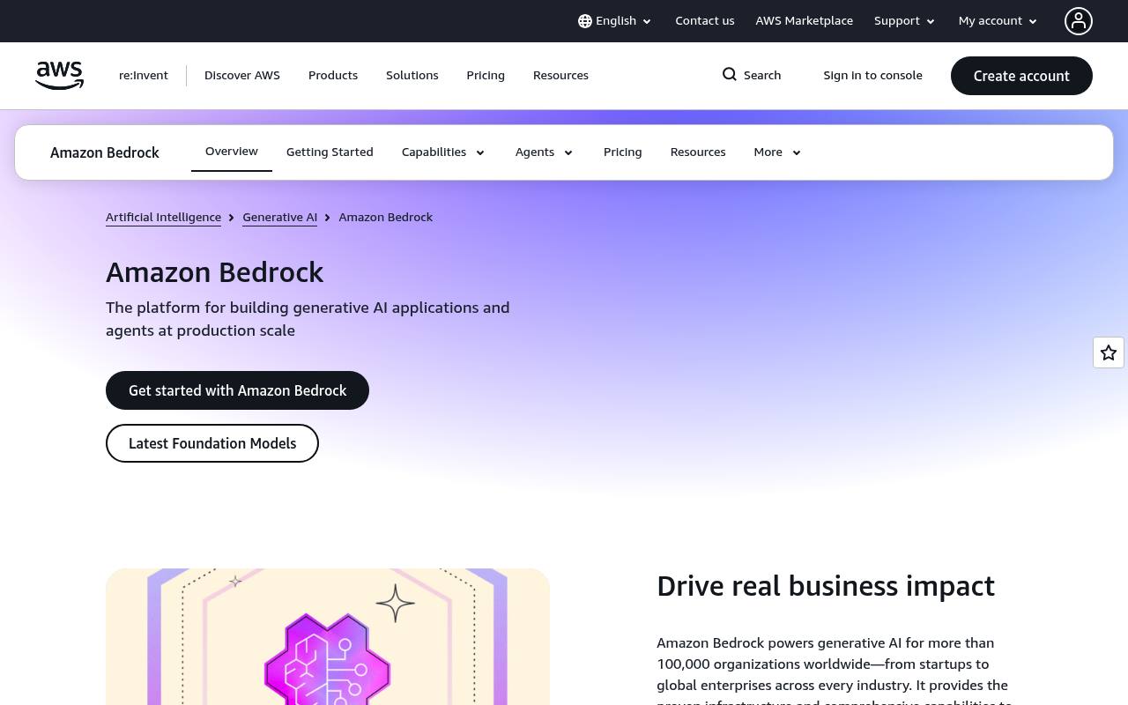This screenshot has width=1128, height=705.
Task: Expand the Support dropdown
Action: [905, 21]
